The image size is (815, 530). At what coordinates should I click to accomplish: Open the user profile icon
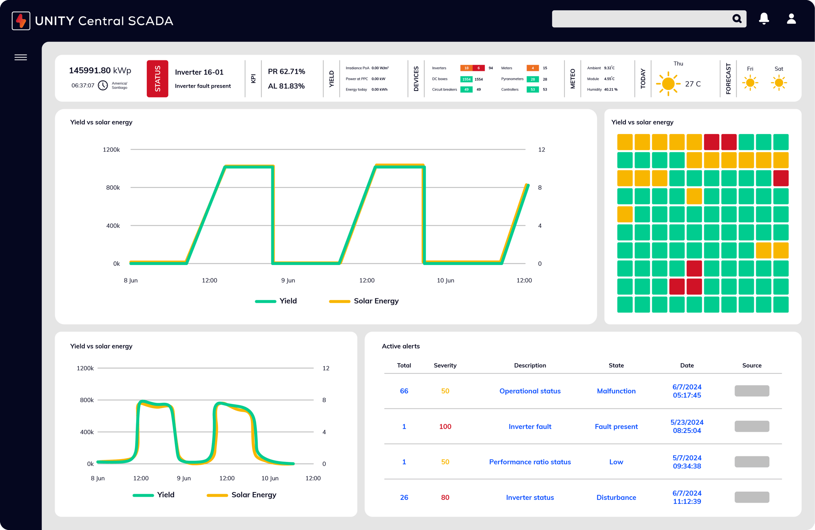(x=791, y=19)
